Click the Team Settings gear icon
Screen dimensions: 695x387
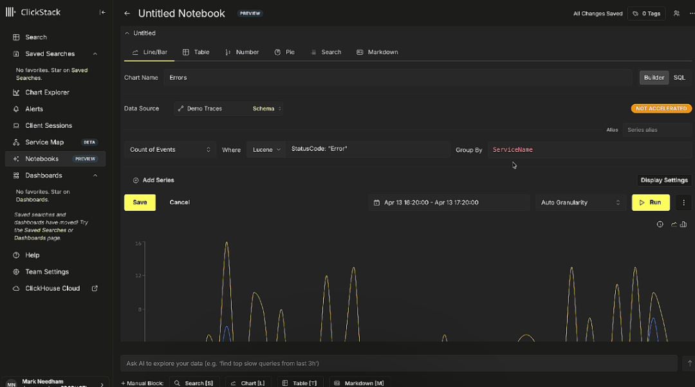point(16,272)
